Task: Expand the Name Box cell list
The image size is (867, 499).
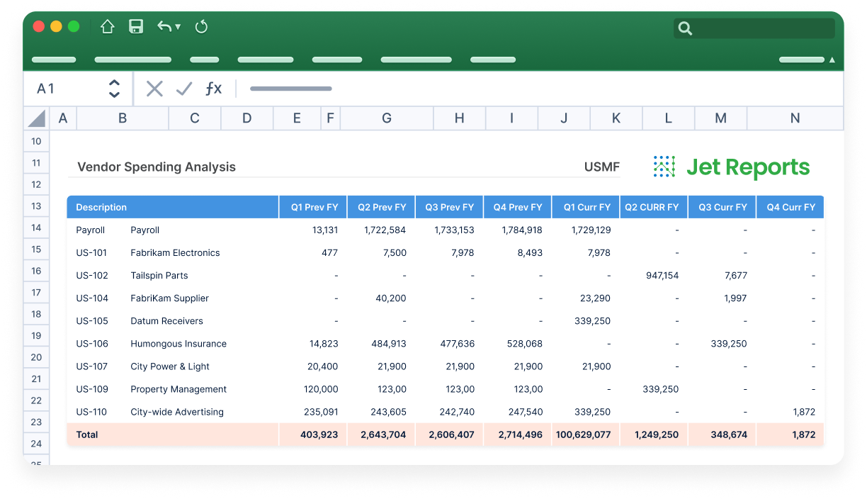Action: point(114,89)
